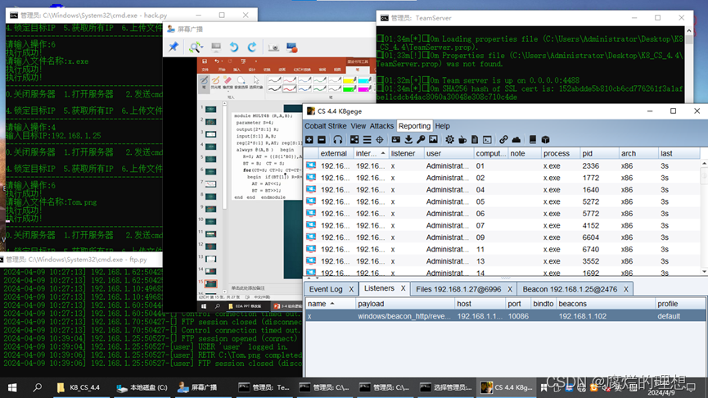
Task: Open the Credentials icon in Cobalt Strike toolbar
Action: coord(396,139)
